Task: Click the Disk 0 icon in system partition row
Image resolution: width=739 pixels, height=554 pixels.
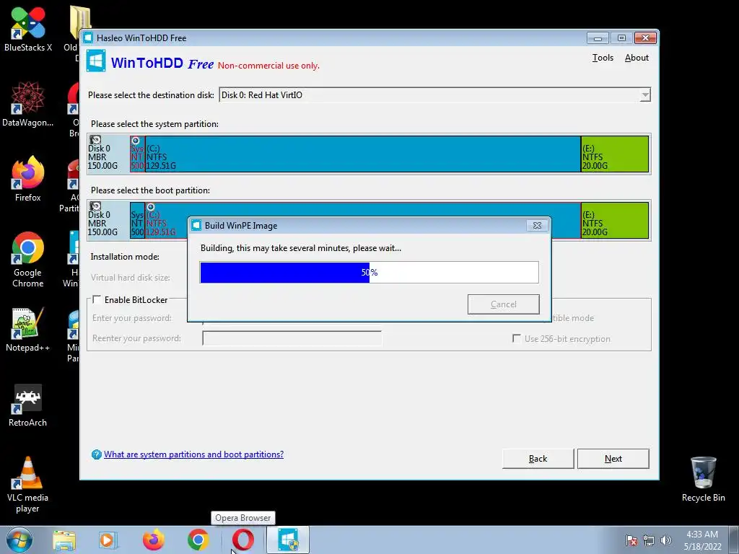Action: pyautogui.click(x=95, y=140)
